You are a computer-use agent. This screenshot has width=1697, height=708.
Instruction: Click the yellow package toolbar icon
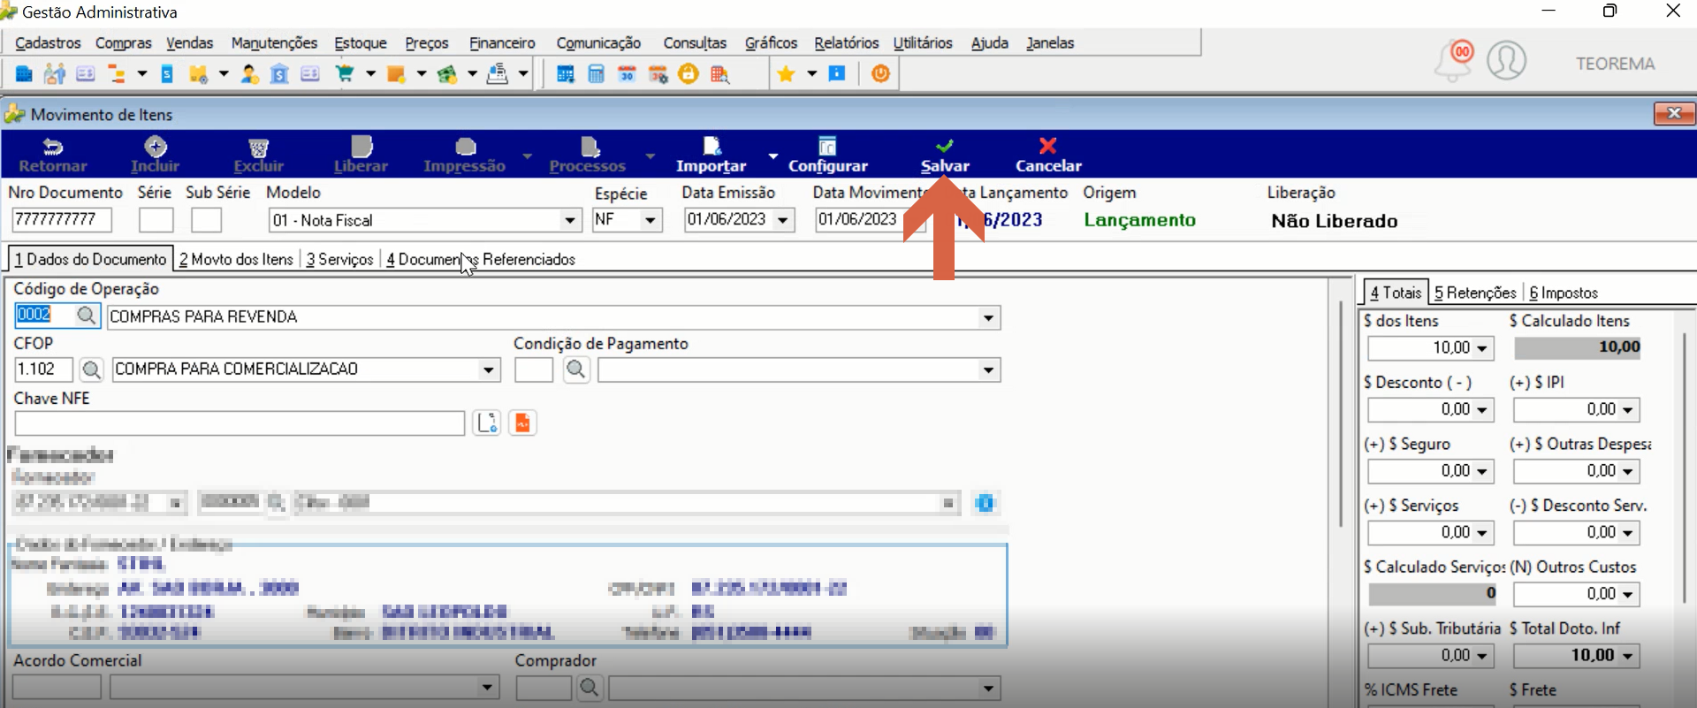(x=198, y=74)
